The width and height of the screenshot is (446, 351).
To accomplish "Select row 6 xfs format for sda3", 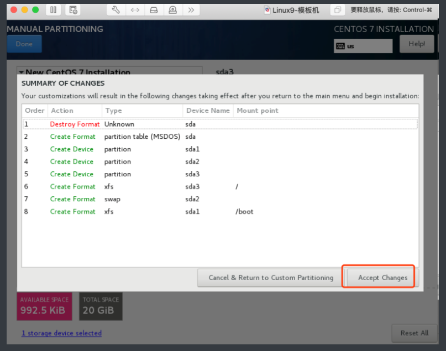I will (220, 187).
